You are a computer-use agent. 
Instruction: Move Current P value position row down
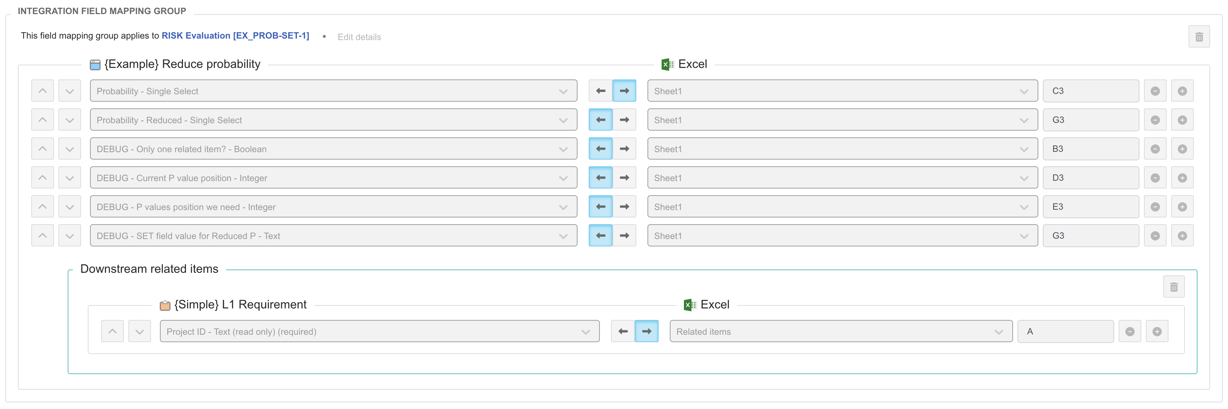pyautogui.click(x=70, y=178)
